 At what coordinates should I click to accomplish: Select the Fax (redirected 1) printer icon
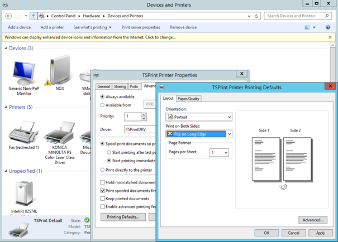pyautogui.click(x=23, y=133)
